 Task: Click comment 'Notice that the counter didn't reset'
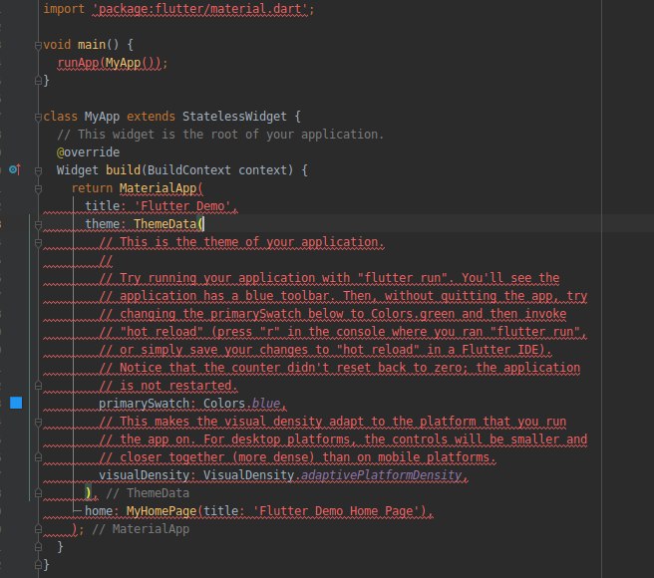[x=340, y=368]
